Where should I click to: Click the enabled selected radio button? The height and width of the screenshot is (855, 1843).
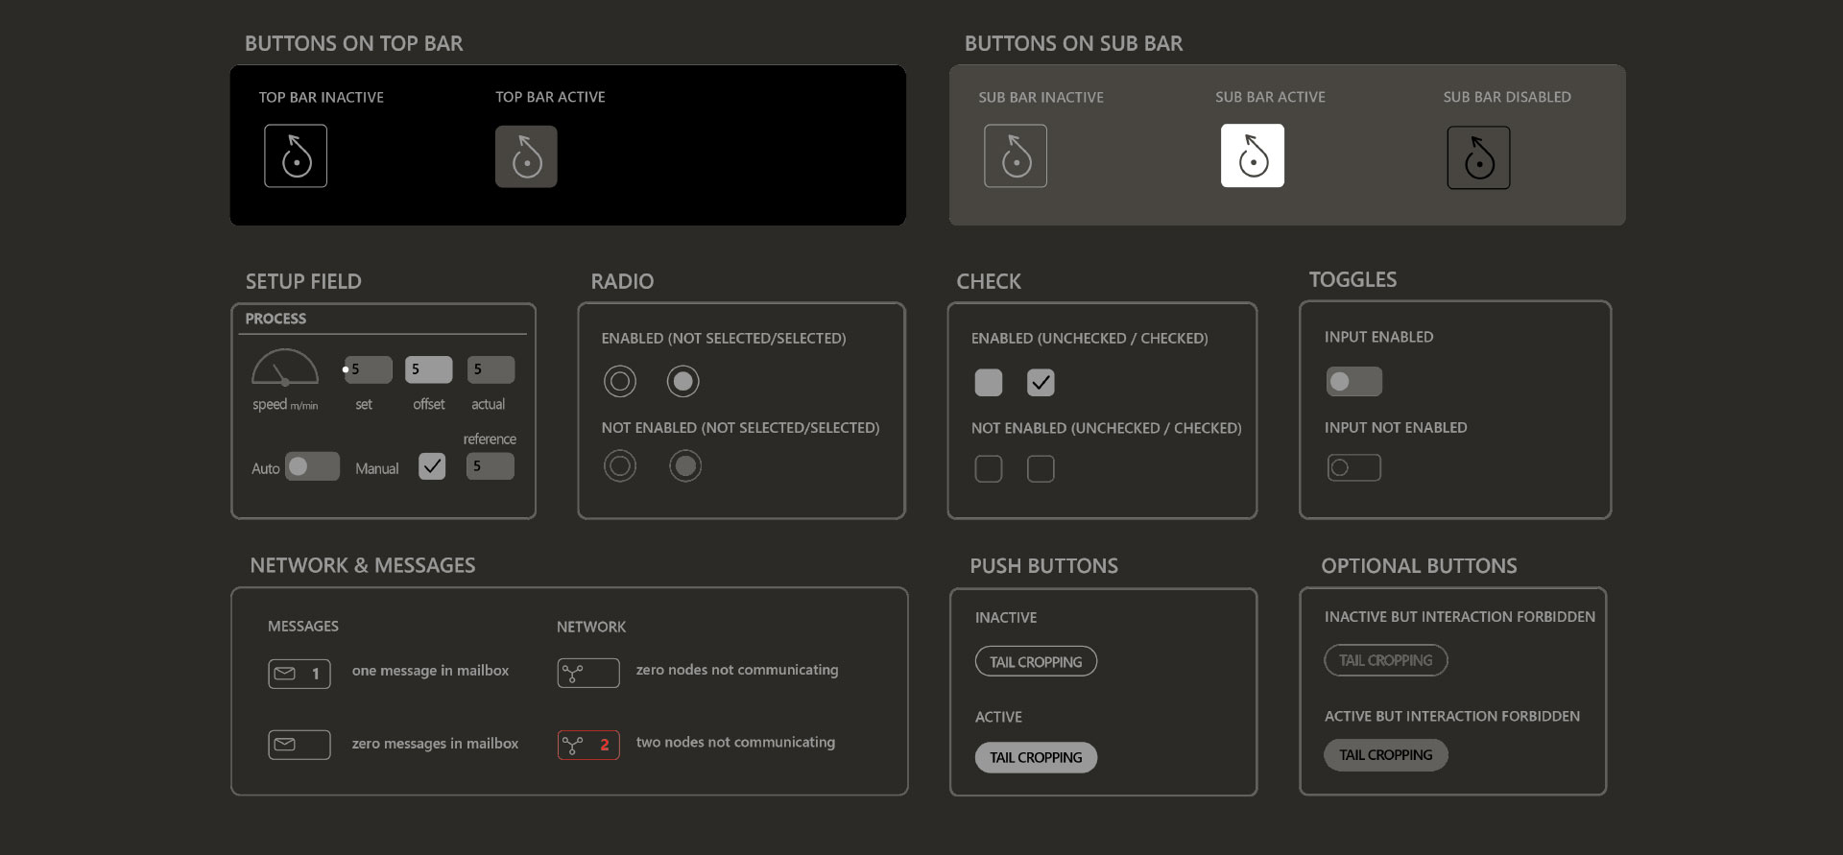[x=683, y=382]
